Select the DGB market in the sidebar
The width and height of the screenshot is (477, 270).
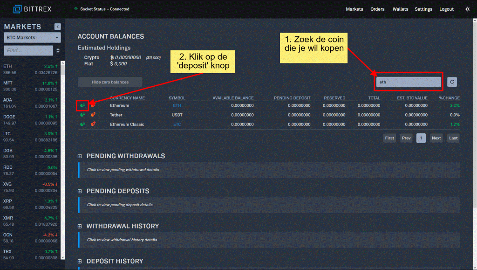click(x=30, y=154)
